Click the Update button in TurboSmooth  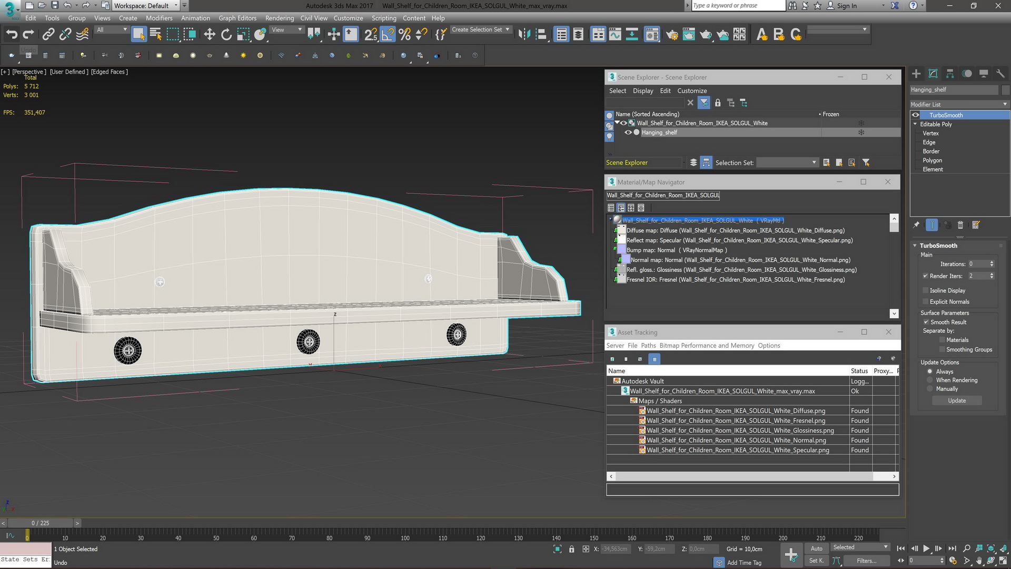(x=957, y=400)
